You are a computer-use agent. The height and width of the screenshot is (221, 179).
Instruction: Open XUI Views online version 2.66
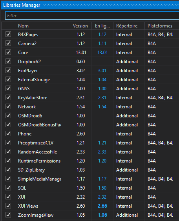pyautogui.click(x=102, y=206)
